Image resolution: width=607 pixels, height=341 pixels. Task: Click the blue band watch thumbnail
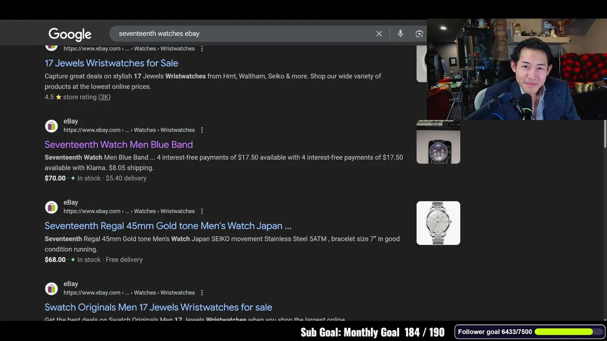click(x=438, y=142)
